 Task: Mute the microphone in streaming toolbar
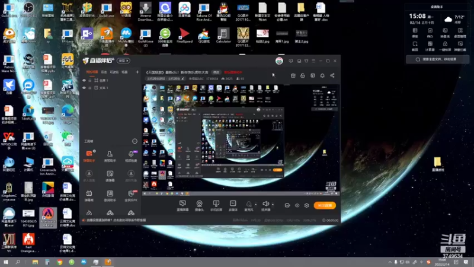(248, 205)
